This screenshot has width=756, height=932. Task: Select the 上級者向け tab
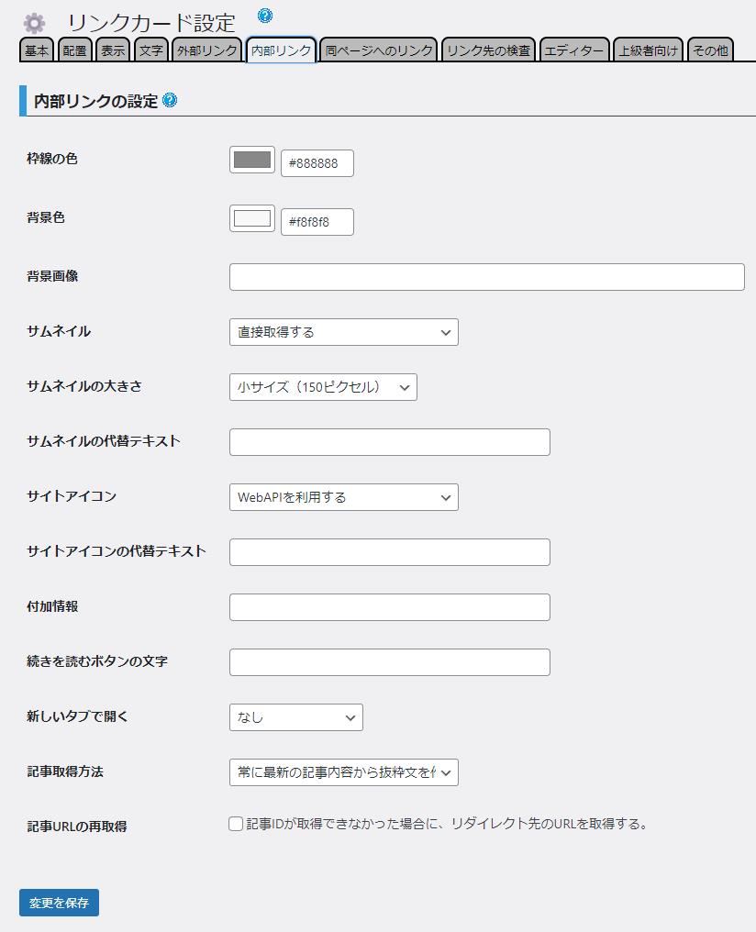coord(648,50)
